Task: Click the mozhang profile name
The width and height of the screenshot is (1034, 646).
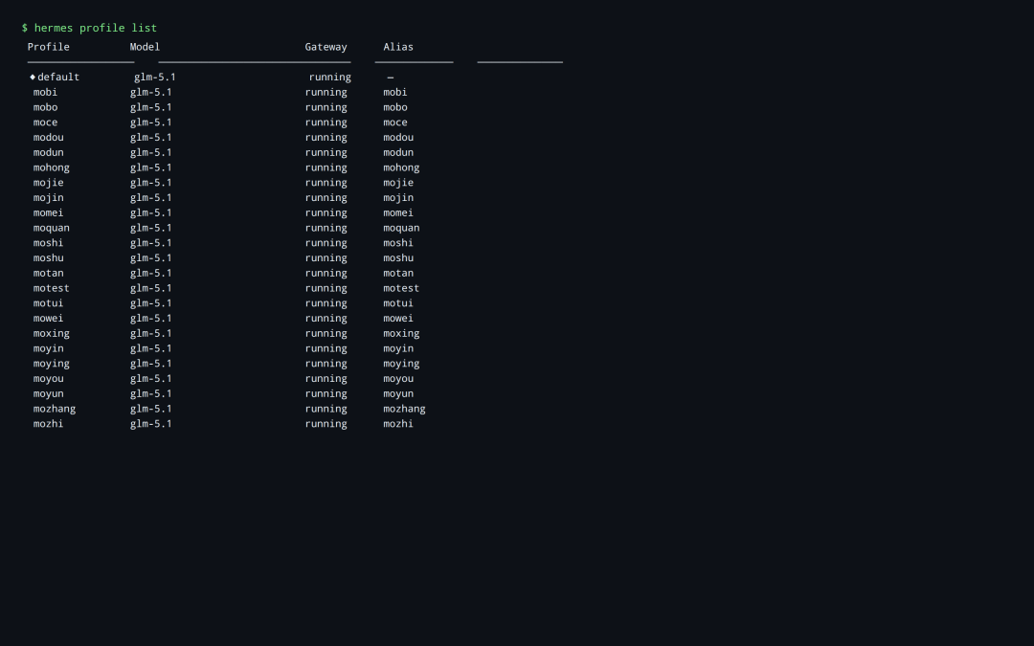Action: (55, 409)
